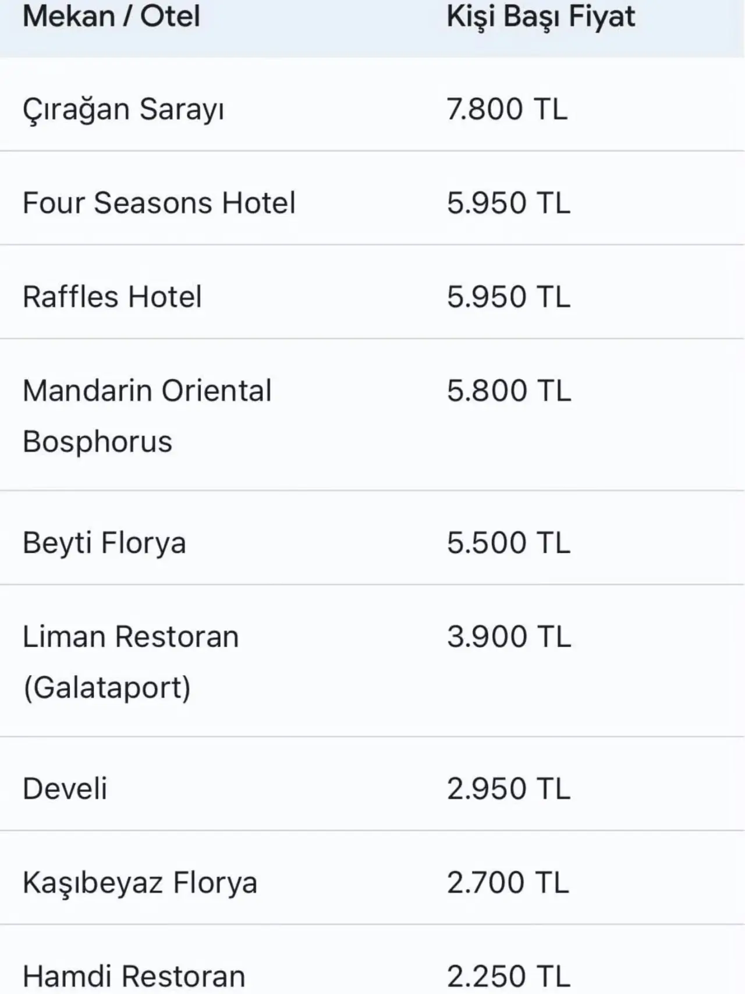Select the Kaşıbeyaz Florya venue name
Viewport: 745px width, 994px height.
[x=140, y=883]
